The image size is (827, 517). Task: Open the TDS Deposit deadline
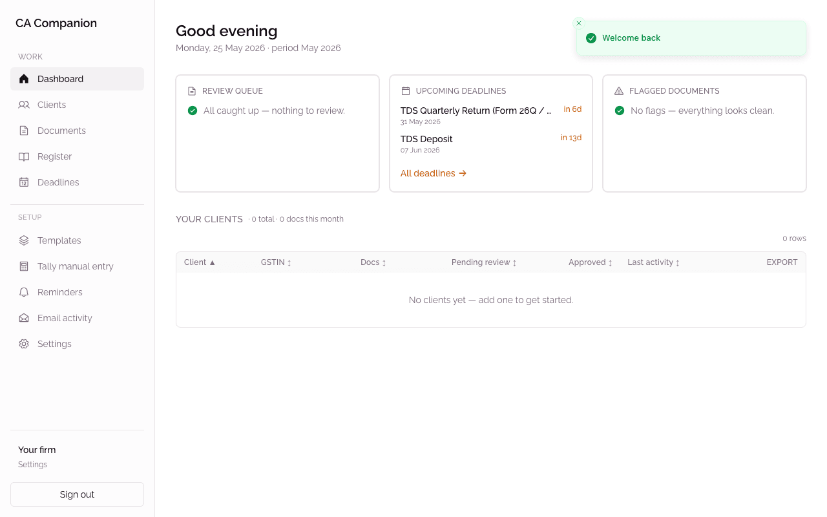[491, 143]
